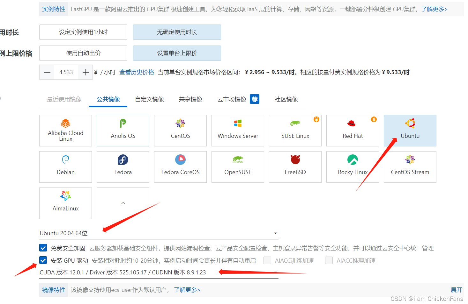Viewport: 468px width, 304px height.
Task: Choose 设置单台上限价 pricing option
Action: point(177,53)
